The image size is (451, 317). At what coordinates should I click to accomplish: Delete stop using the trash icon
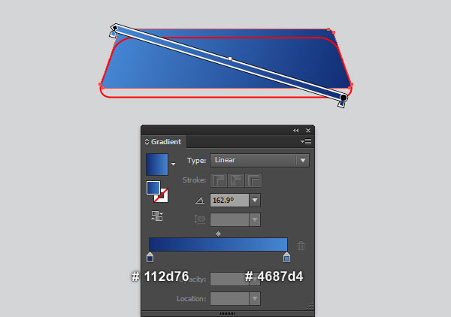pyautogui.click(x=301, y=246)
